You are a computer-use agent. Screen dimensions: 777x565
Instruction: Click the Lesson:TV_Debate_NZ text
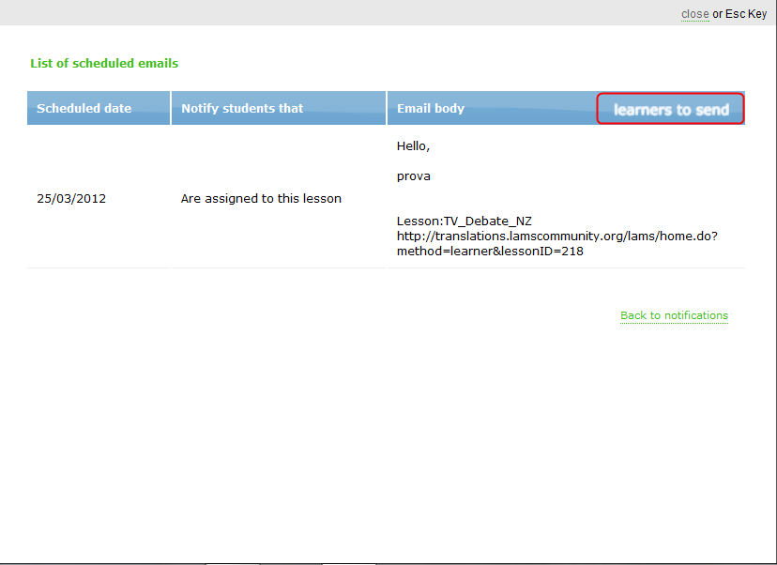click(465, 221)
